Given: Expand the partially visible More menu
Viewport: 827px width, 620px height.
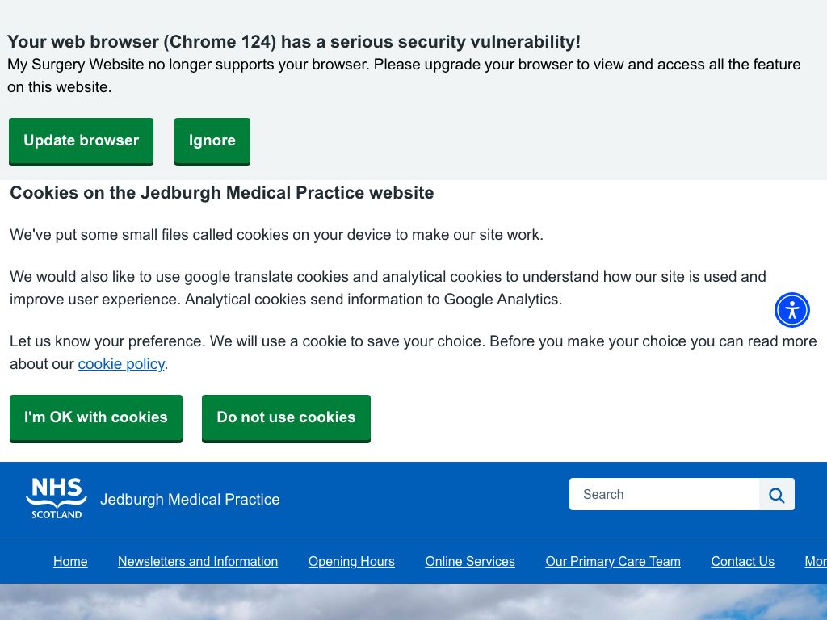Looking at the screenshot, I should pos(816,562).
